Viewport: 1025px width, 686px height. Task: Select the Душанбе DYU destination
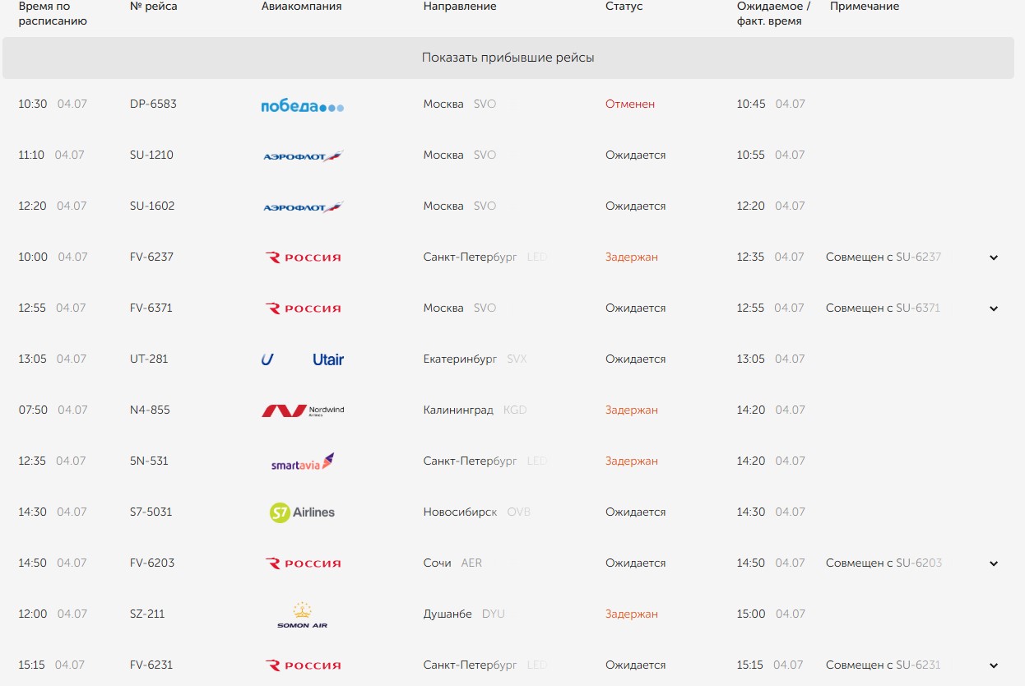coord(464,614)
